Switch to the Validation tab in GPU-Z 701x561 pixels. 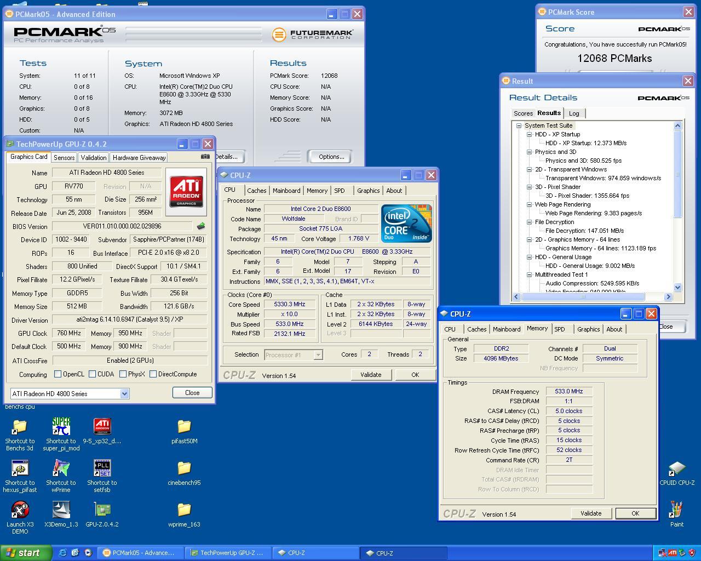coord(93,157)
